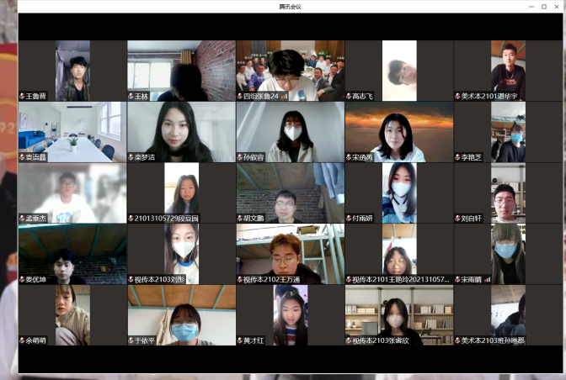Select the 孙叙容 video tile
The width and height of the screenshot is (566, 380).
point(290,131)
